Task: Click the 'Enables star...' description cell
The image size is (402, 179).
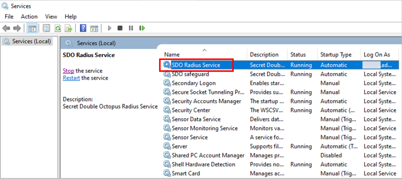Action: (267, 83)
